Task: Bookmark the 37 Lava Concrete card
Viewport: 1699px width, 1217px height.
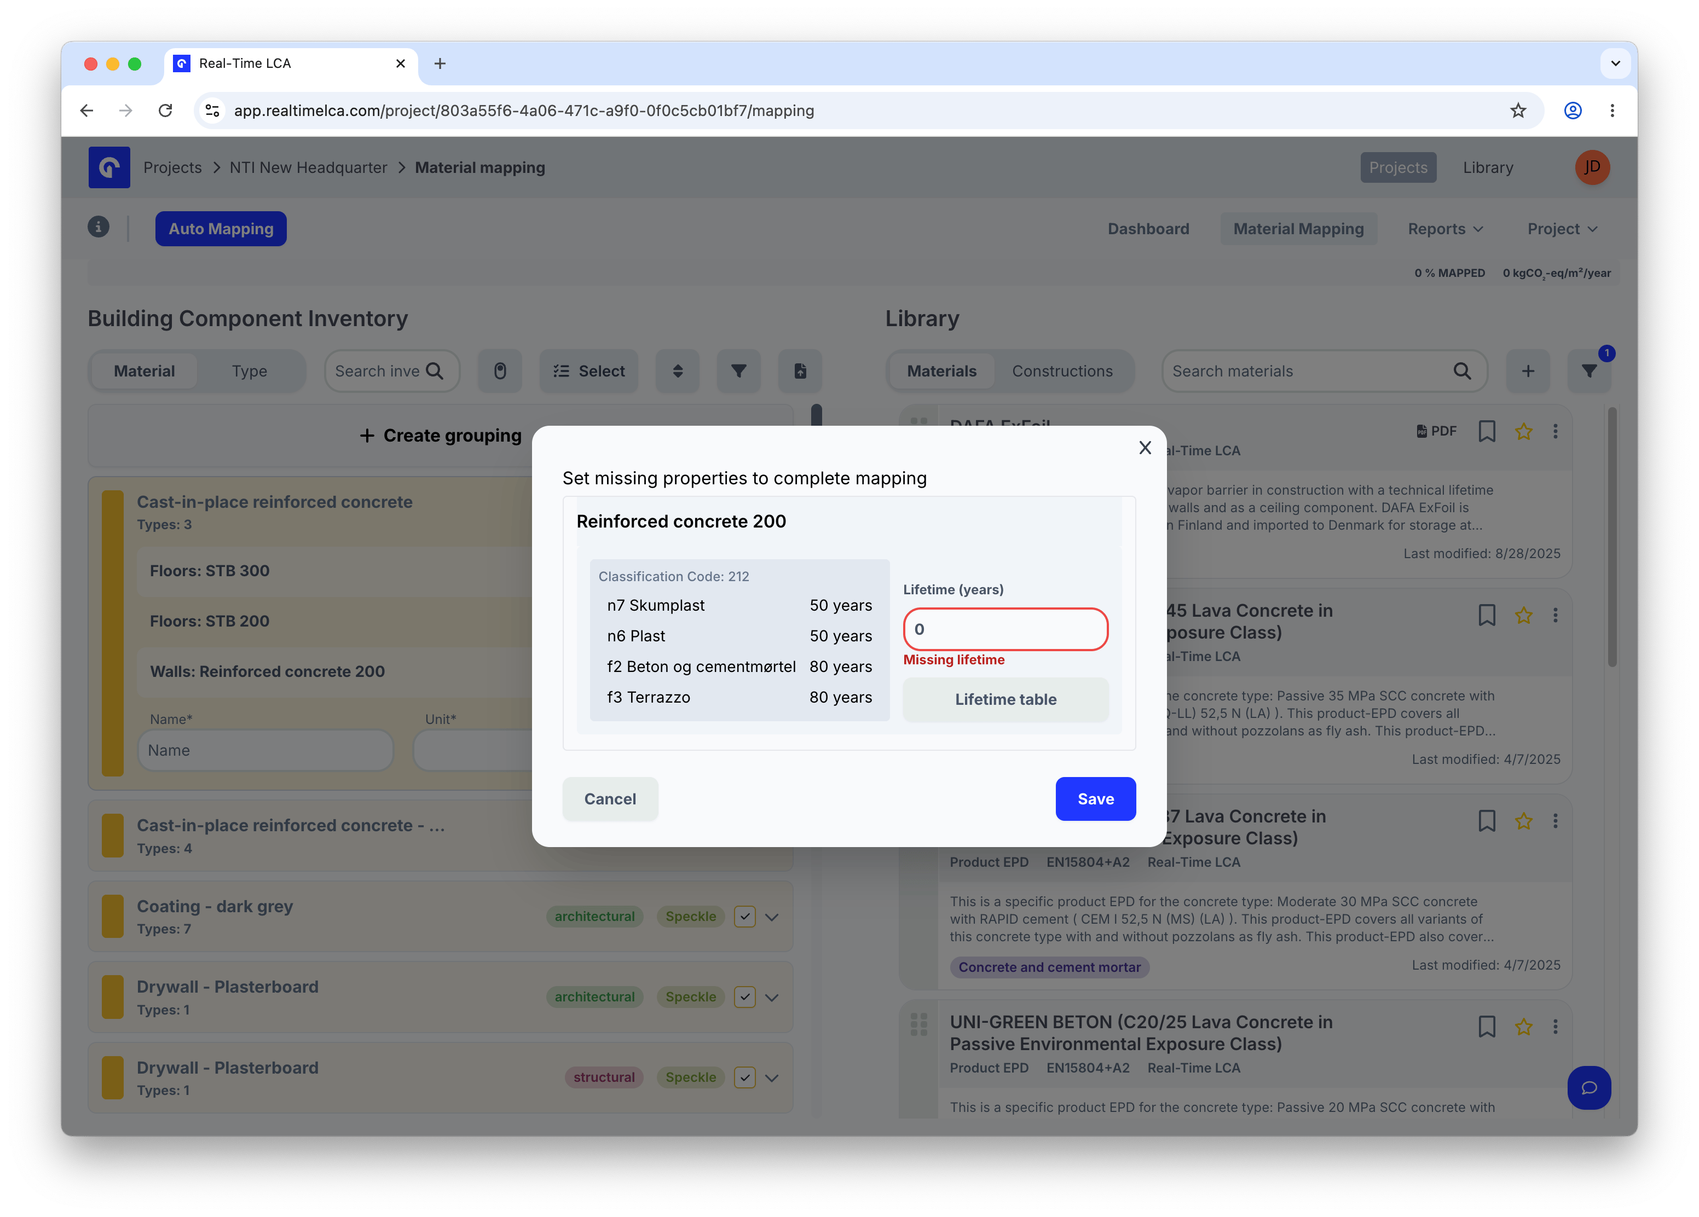Action: (x=1486, y=821)
